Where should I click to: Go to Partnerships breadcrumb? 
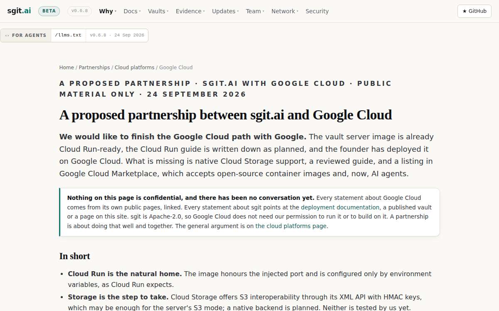pos(94,68)
